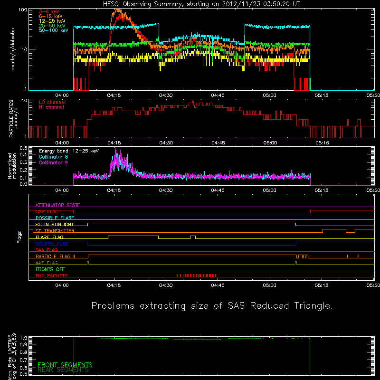Click the GAP_FLAG label

47,211
